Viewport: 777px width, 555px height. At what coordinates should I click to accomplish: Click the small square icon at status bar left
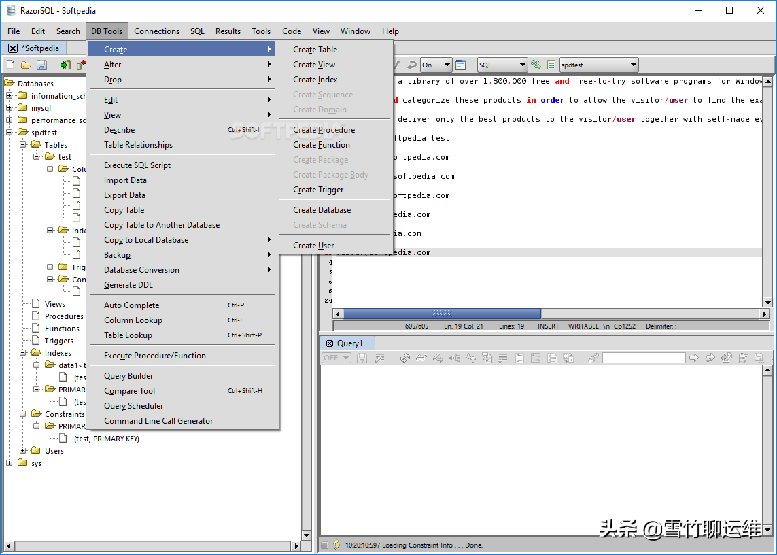pos(324,545)
